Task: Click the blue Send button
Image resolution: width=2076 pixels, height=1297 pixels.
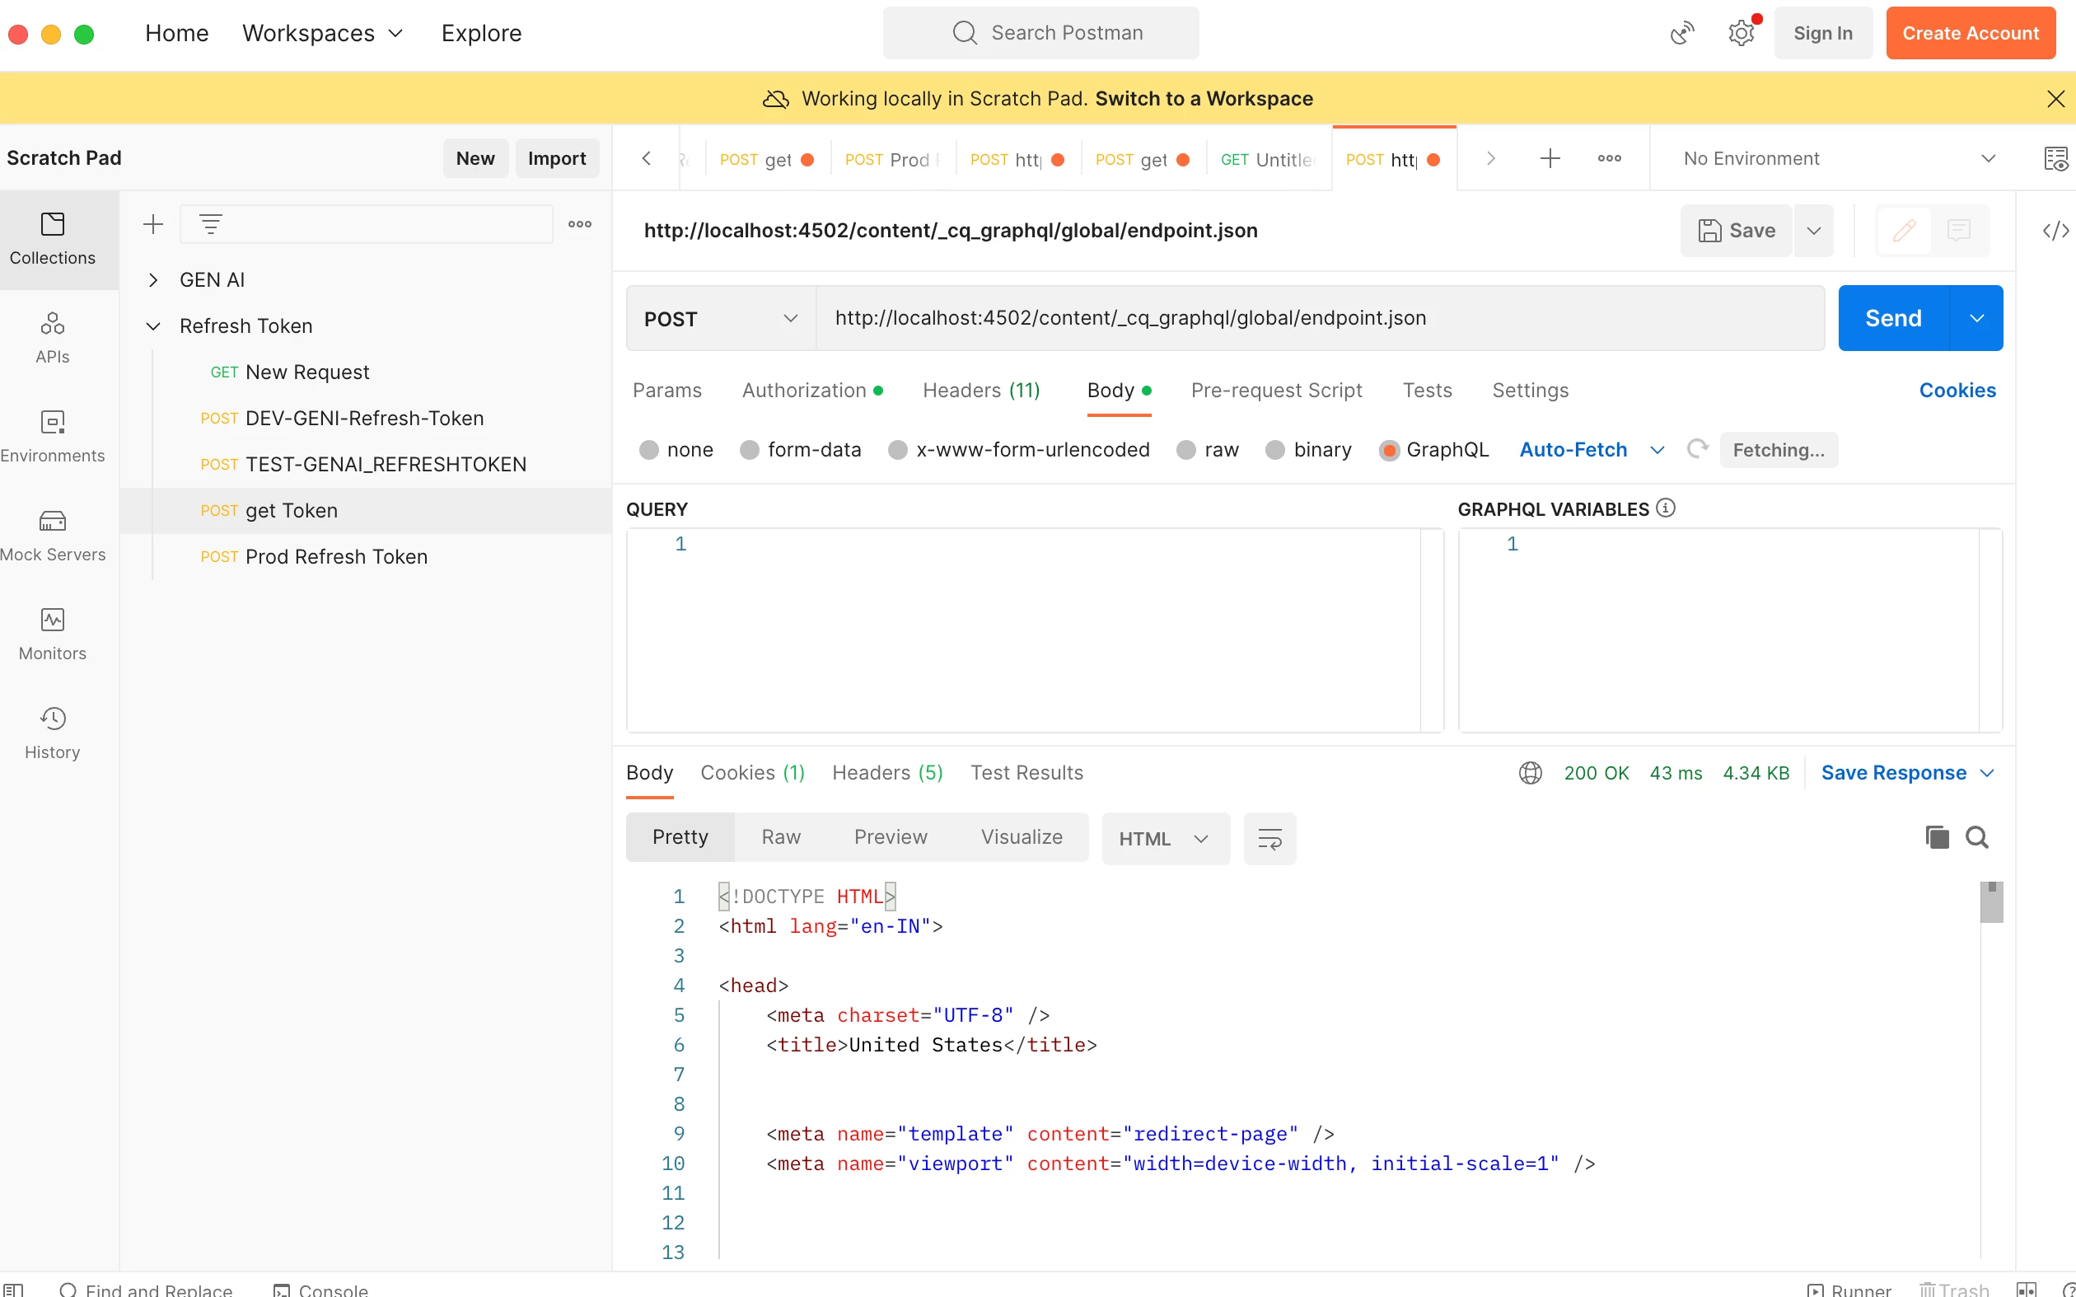Action: (1892, 318)
